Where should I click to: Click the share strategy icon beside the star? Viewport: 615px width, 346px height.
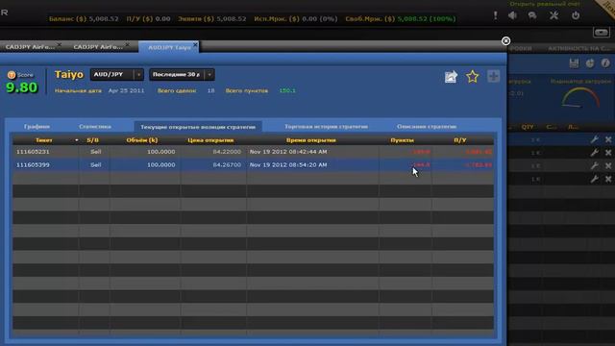click(x=451, y=77)
